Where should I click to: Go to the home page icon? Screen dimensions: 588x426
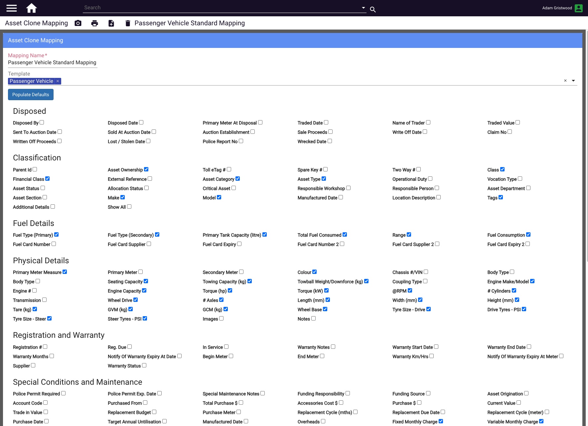(x=32, y=8)
